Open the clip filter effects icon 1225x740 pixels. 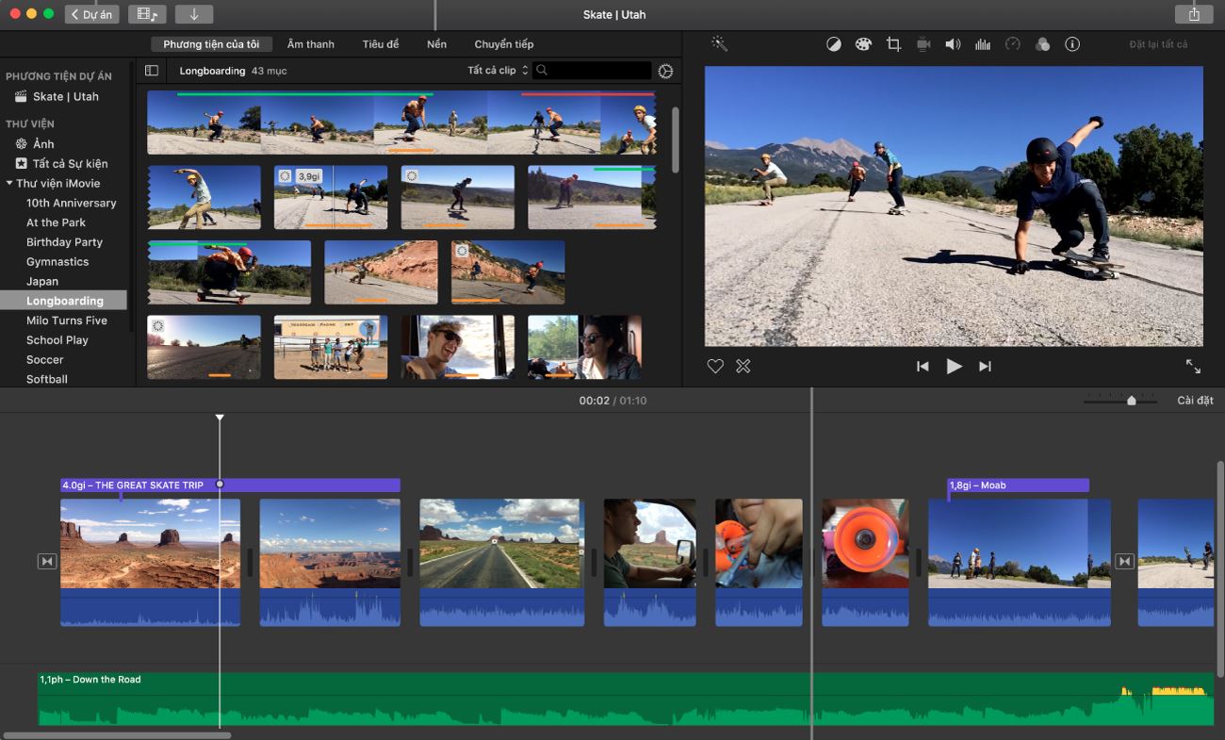(x=1042, y=43)
